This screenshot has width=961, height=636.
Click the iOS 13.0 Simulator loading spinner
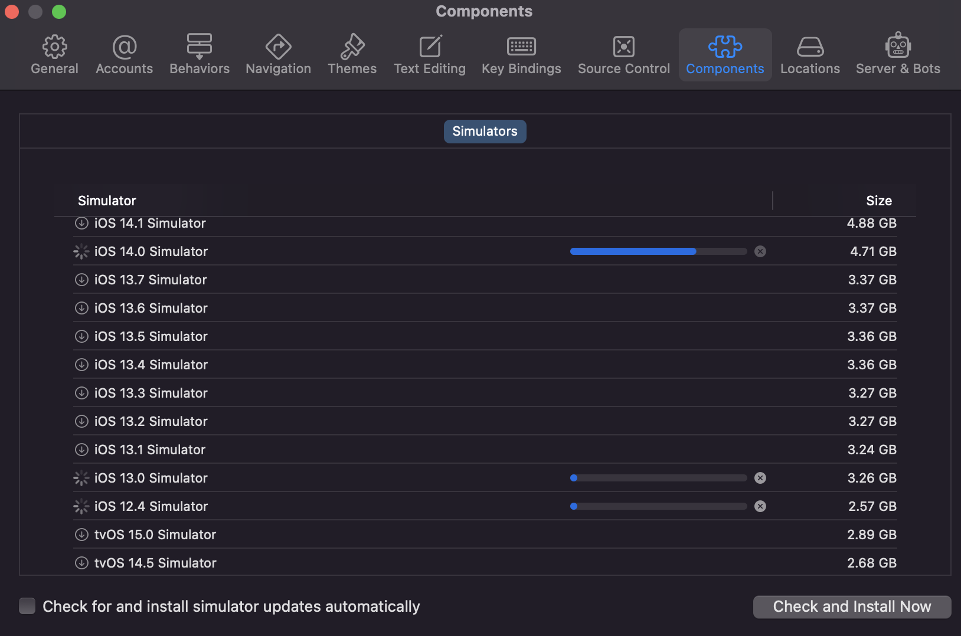pyautogui.click(x=81, y=478)
